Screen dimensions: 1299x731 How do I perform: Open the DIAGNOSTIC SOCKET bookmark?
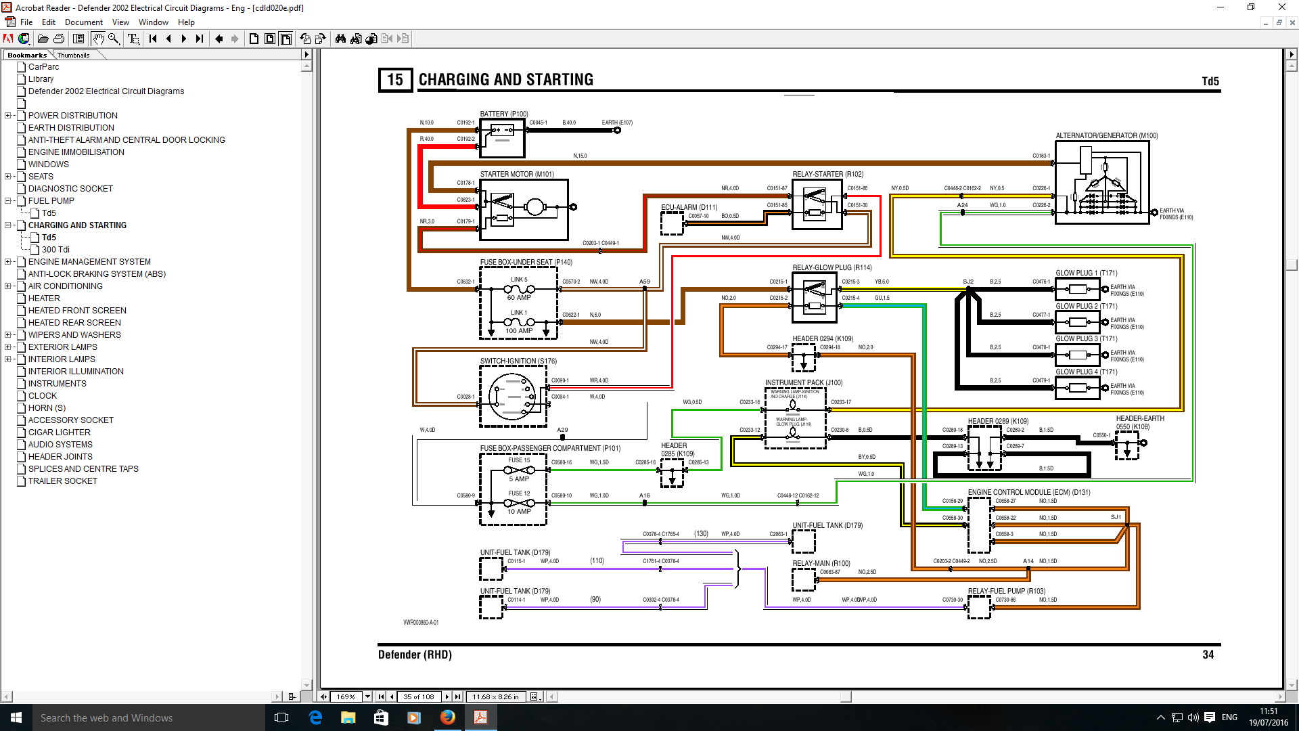(x=70, y=189)
